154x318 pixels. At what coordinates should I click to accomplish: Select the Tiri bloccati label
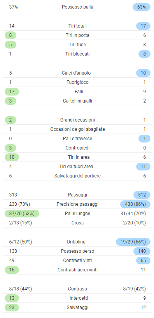pyautogui.click(x=77, y=54)
